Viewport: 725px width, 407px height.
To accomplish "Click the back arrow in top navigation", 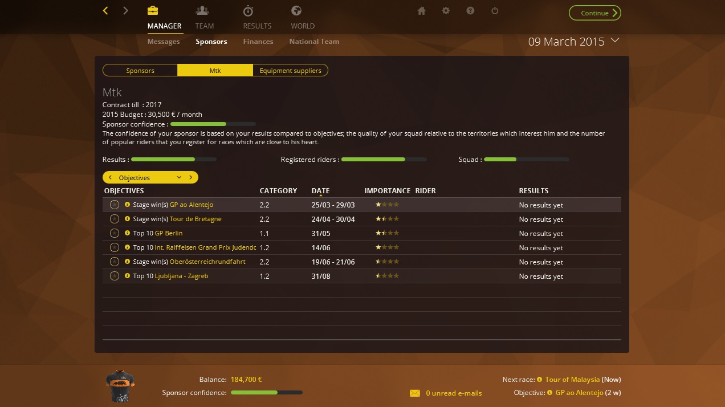I will click(x=105, y=11).
